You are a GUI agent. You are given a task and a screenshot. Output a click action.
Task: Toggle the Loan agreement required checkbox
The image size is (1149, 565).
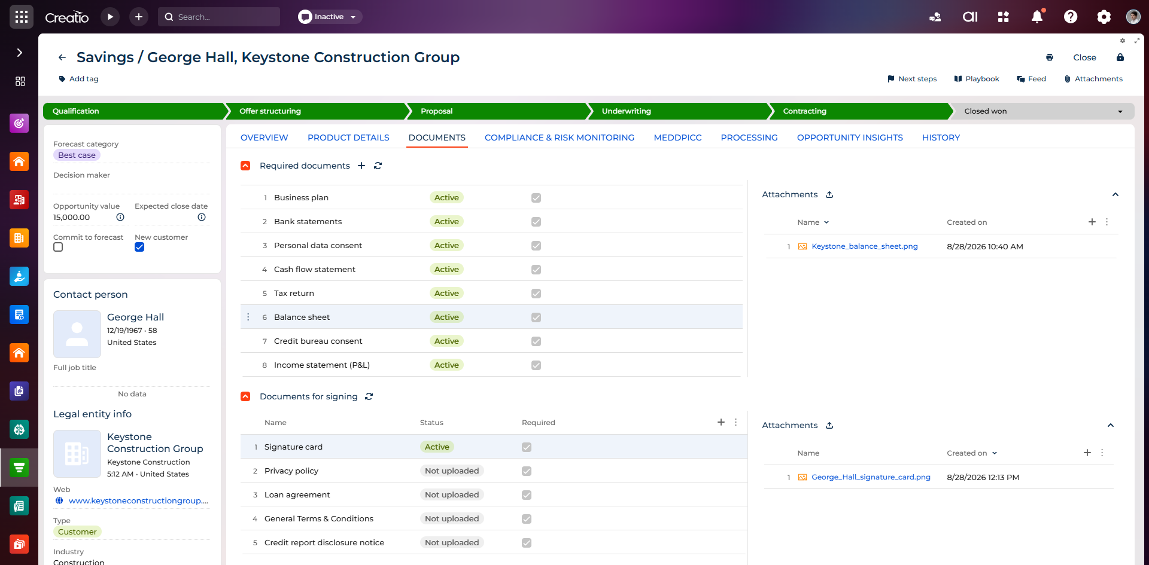(x=527, y=495)
